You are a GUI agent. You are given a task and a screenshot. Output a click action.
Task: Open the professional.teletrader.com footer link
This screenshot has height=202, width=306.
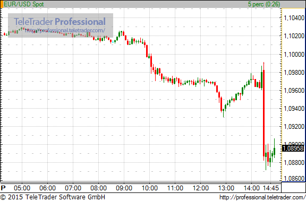click(x=262, y=197)
